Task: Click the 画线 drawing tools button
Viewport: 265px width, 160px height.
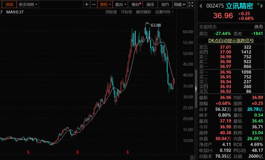Action: 150,4
